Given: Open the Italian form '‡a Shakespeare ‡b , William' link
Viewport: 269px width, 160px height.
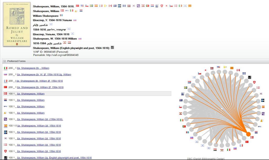Looking at the screenshot, I should tap(33, 68).
